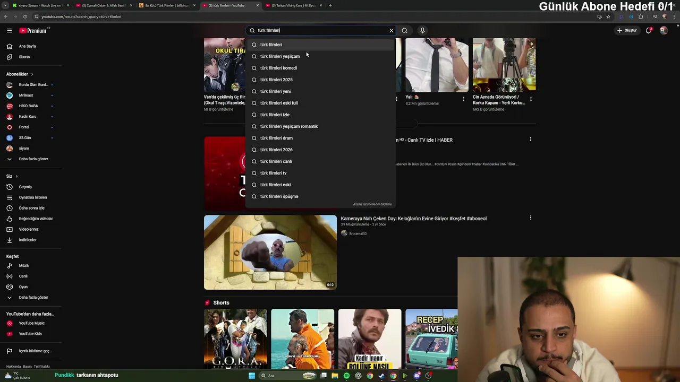The width and height of the screenshot is (680, 382).
Task: Expand the Siz section header
Action: coord(12,176)
